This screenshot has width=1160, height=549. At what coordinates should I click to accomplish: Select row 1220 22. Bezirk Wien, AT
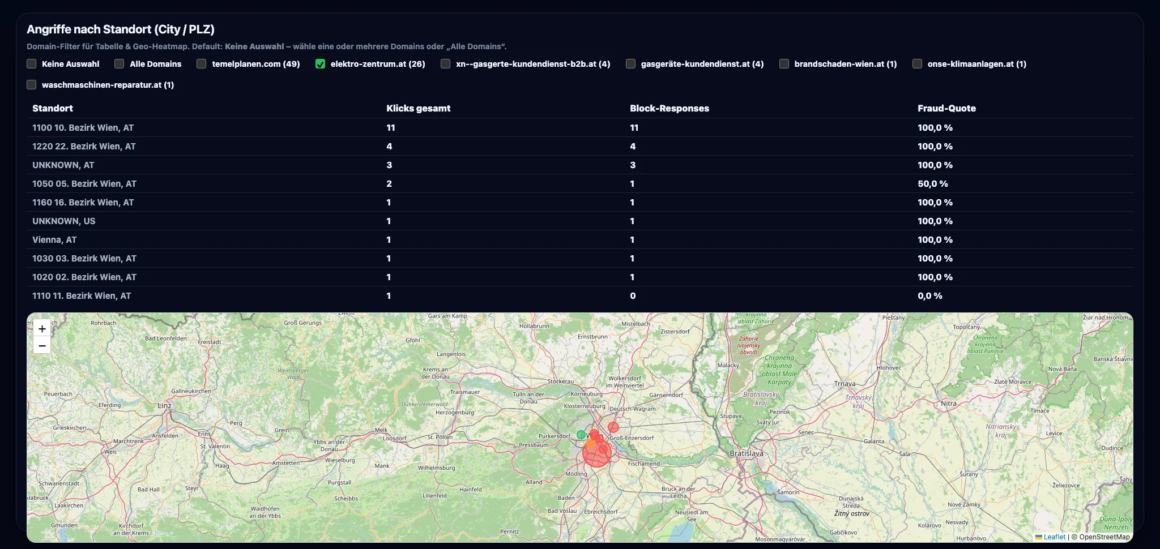pos(580,146)
